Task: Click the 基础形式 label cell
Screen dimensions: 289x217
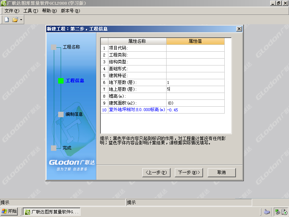Action: [137, 69]
